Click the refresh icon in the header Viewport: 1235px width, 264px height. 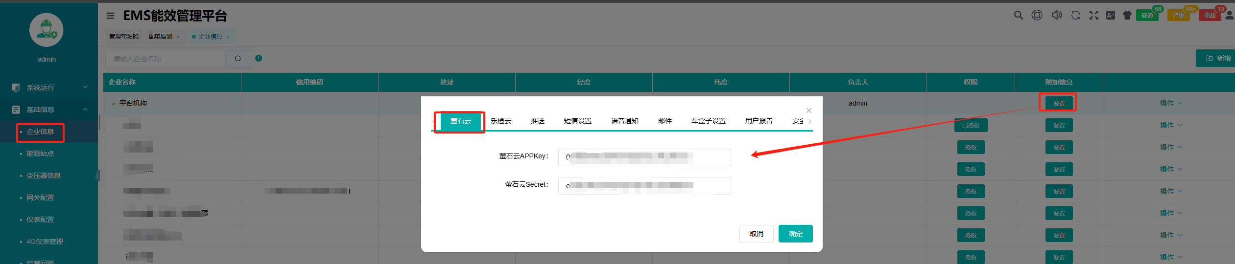coord(1075,15)
